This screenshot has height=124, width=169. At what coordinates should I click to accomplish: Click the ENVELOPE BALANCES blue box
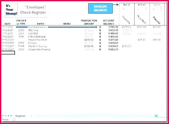[x=100, y=8]
